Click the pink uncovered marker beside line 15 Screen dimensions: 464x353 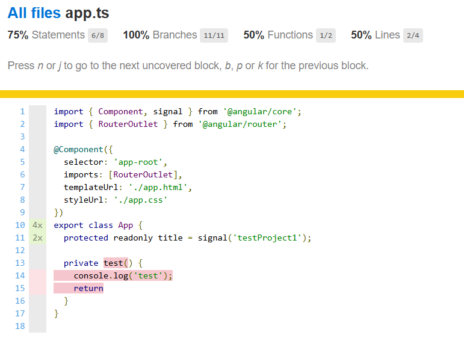37,288
